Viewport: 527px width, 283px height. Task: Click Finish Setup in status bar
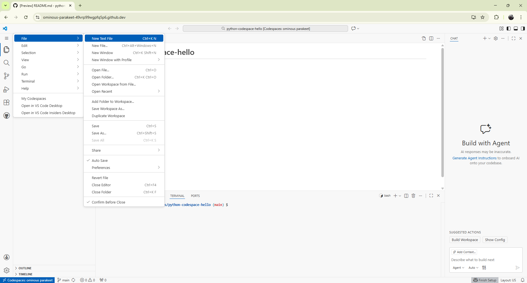485,280
